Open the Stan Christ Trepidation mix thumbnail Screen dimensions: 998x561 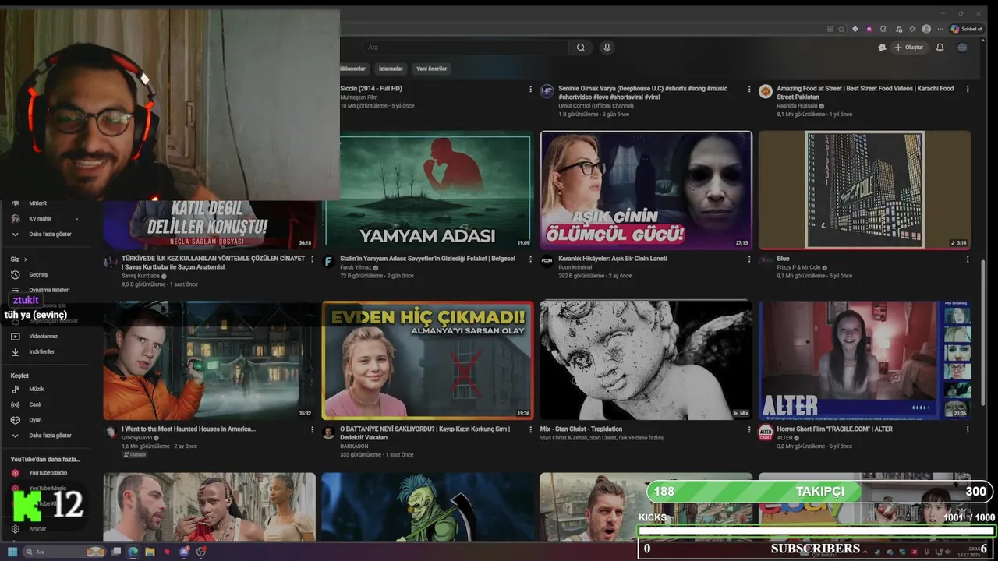(x=646, y=360)
